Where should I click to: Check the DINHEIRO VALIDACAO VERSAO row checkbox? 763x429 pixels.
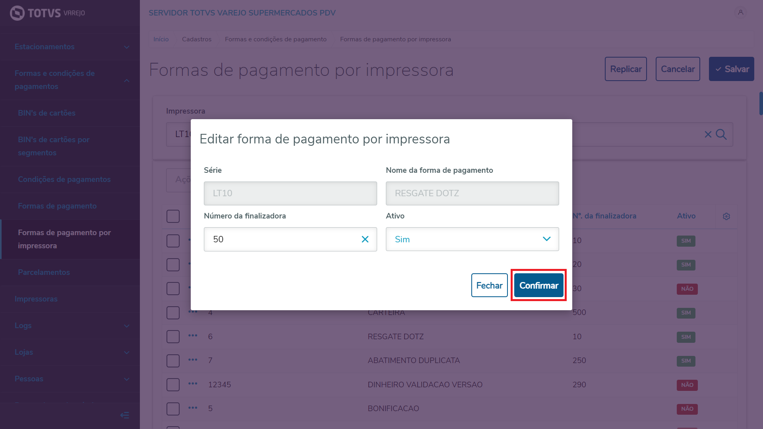tap(173, 385)
